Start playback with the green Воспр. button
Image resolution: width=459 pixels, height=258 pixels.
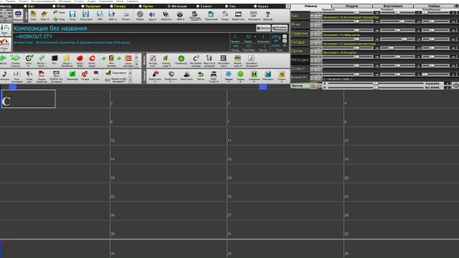[x=4, y=60]
